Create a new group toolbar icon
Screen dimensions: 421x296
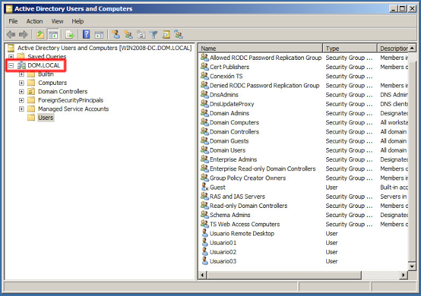click(129, 35)
